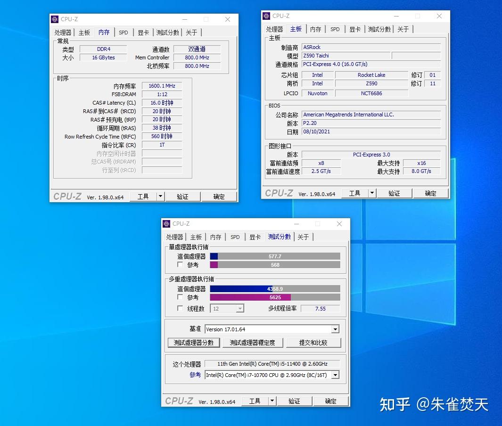Expand 工具 dropdown arrow in benchmark window
502x426 pixels.
272,401
